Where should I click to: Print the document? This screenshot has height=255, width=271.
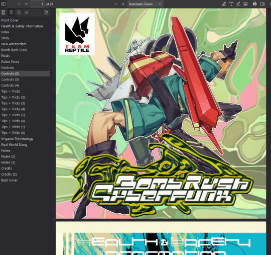pyautogui.click(x=254, y=4)
